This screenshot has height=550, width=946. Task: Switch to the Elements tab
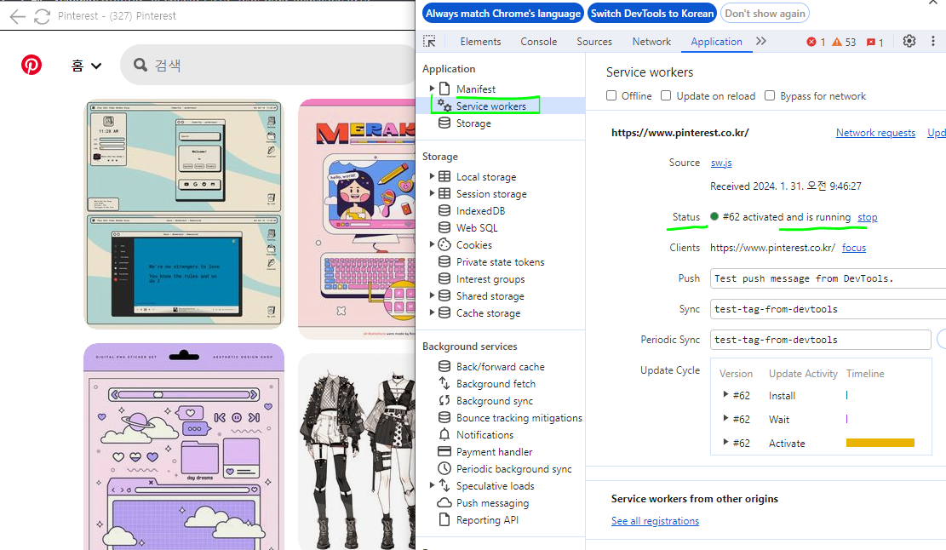click(x=480, y=42)
